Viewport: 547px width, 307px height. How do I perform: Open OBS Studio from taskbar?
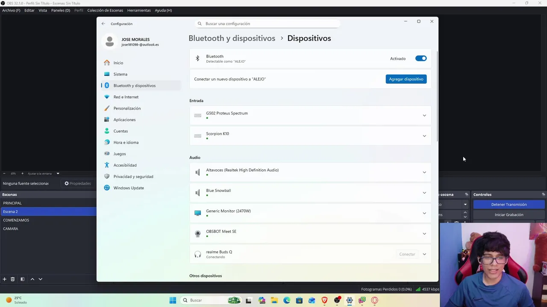coord(337,300)
